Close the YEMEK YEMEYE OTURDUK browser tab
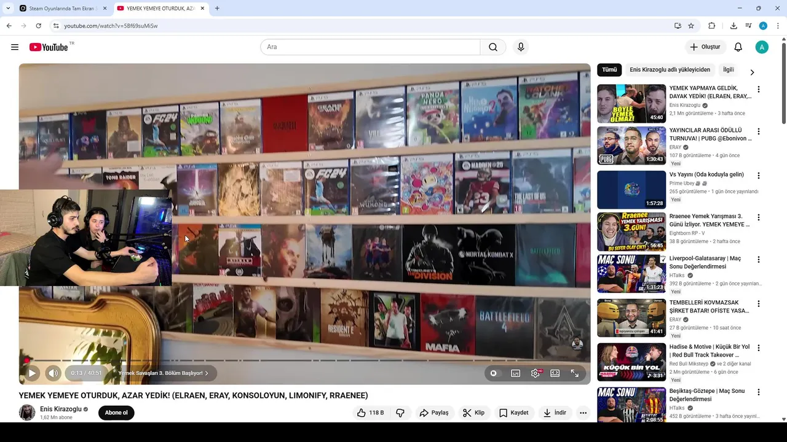This screenshot has height=442, width=787. 202,9
